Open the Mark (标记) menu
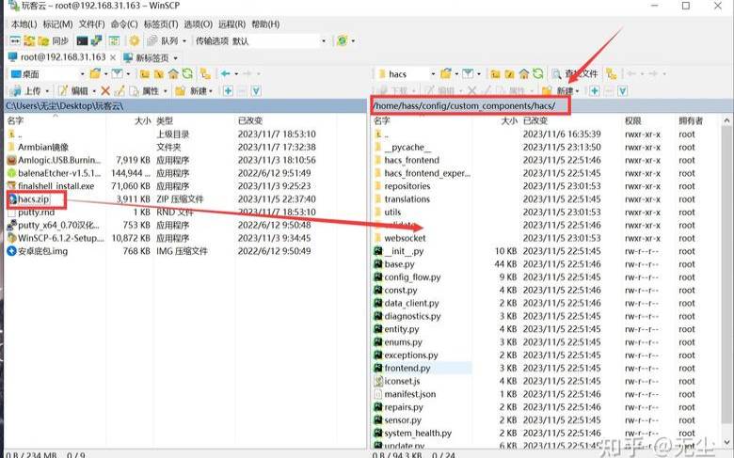The image size is (734, 458). click(57, 24)
